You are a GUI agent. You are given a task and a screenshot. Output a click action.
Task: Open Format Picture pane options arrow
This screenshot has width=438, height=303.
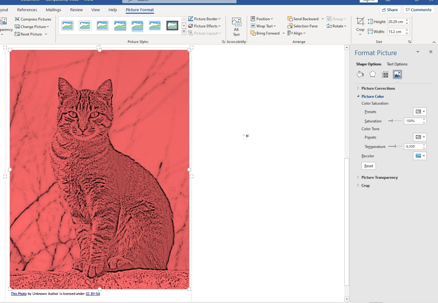point(418,52)
